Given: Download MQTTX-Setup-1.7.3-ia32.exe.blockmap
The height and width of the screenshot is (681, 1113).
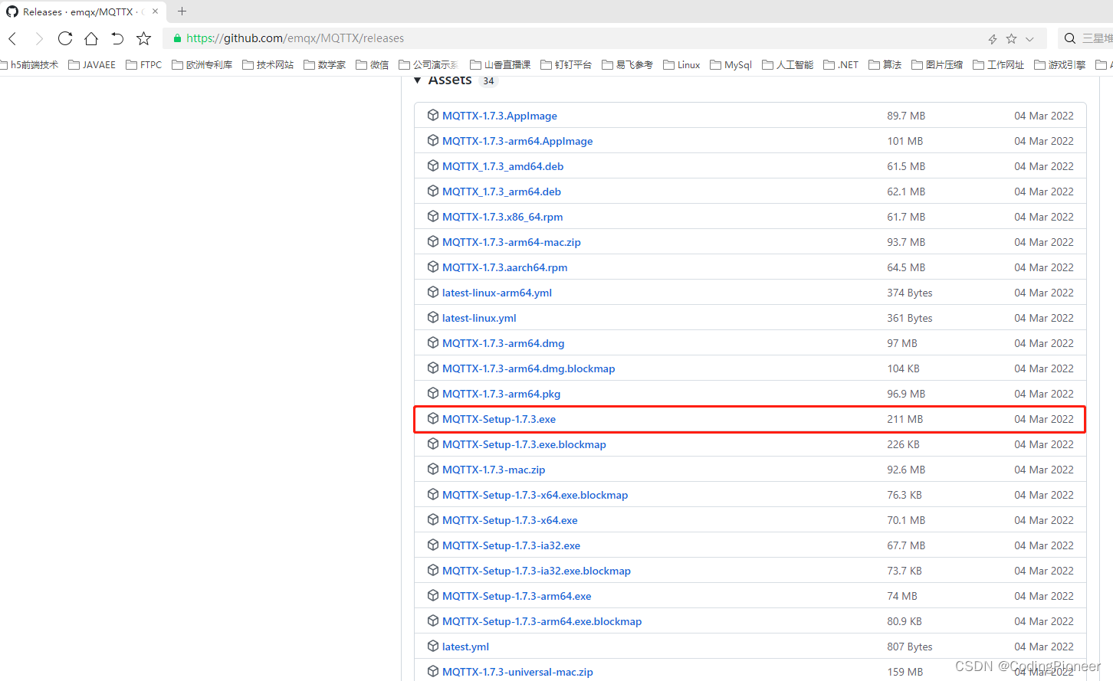Looking at the screenshot, I should point(537,571).
